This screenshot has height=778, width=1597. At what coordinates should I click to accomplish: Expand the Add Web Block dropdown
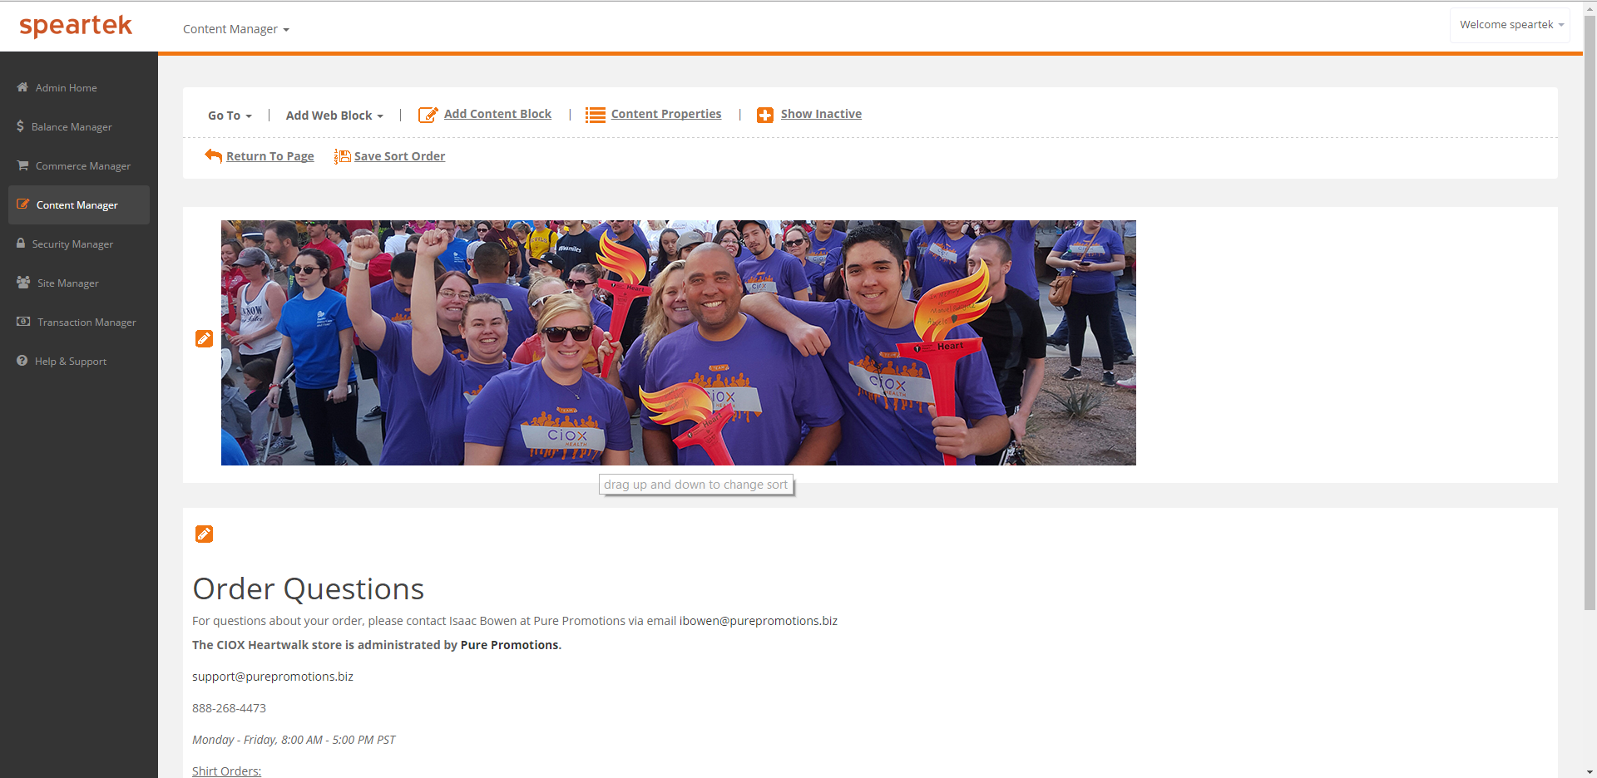tap(334, 116)
